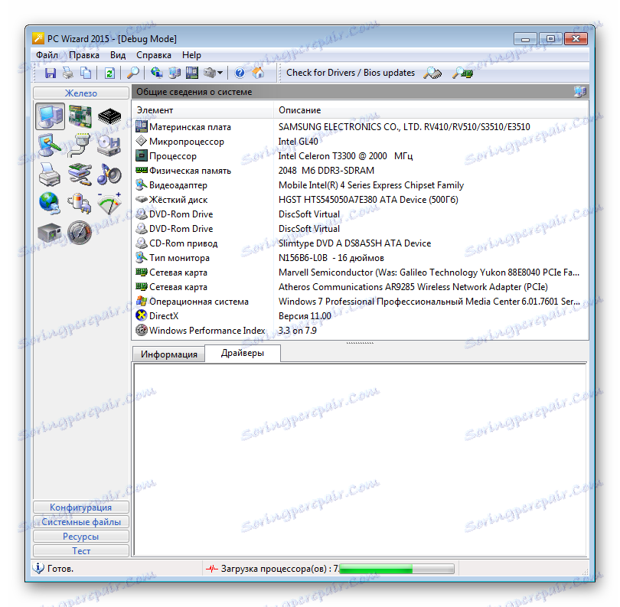This screenshot has width=620, height=607.
Task: Click the pane splitter grip above tabs
Action: click(x=360, y=343)
